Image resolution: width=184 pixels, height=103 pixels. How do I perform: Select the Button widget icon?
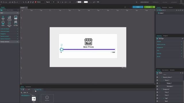[3, 23]
